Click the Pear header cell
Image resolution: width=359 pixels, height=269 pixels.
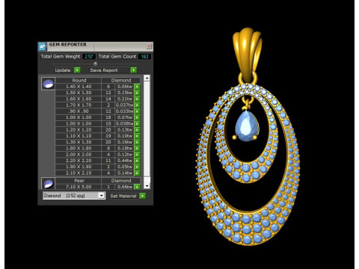click(x=79, y=181)
